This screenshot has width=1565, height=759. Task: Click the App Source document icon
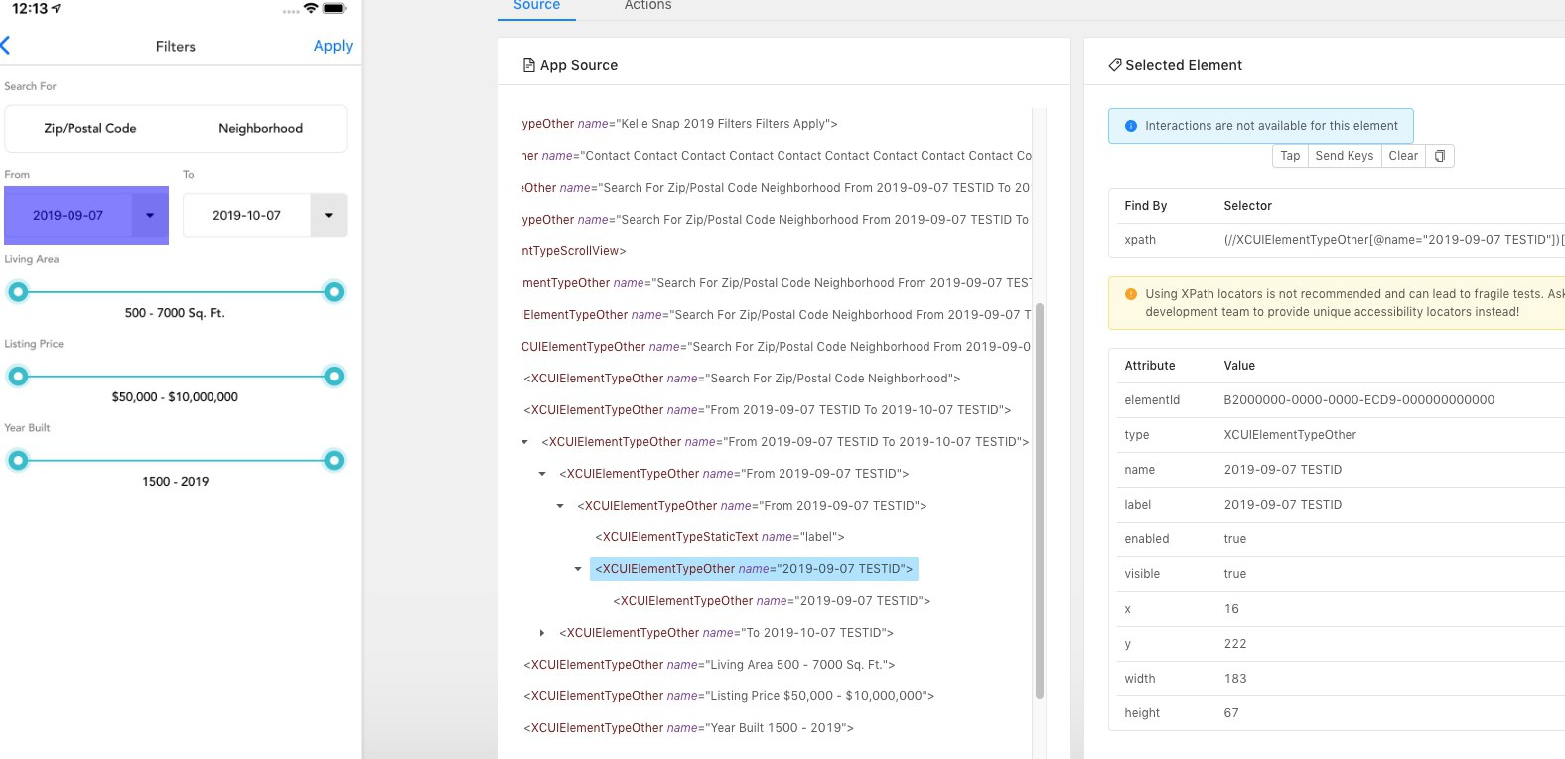point(528,65)
